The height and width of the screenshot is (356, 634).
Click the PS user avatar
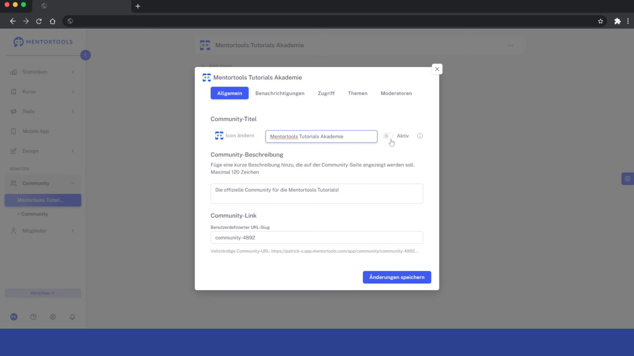point(14,317)
